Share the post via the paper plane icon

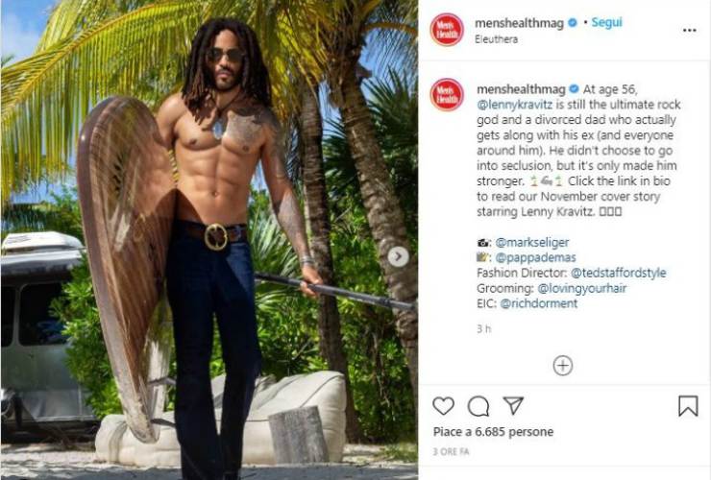pos(513,405)
